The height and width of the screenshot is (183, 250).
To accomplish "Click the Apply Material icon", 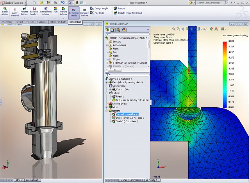I will (15, 12).
